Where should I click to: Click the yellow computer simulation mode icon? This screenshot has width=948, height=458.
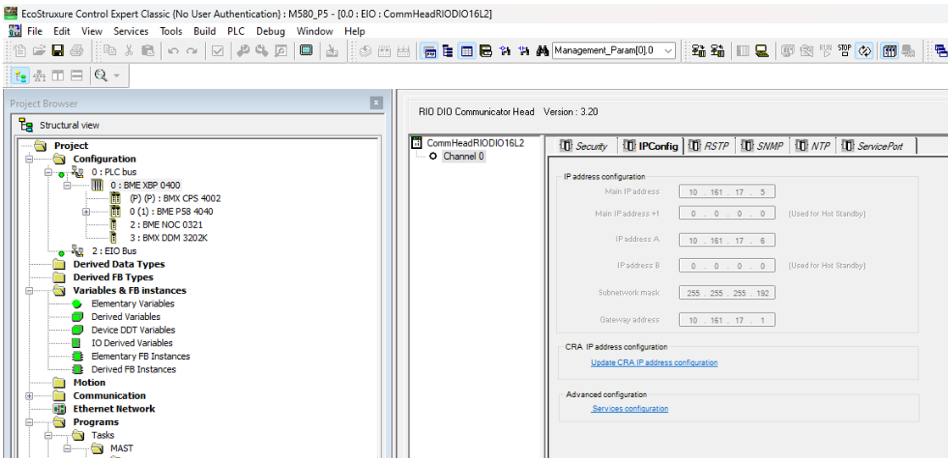761,52
